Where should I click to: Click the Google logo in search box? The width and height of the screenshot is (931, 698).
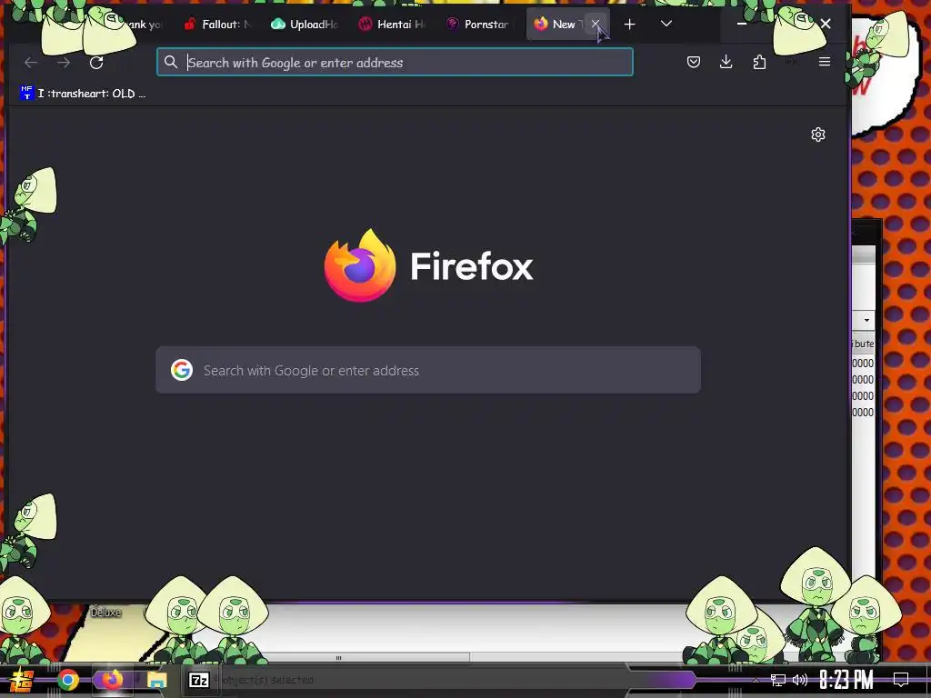[x=182, y=370]
